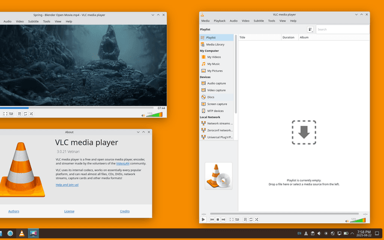The image size is (384, 240).
Task: Open View menu in playlist VLC window
Action: pyautogui.click(x=283, y=21)
